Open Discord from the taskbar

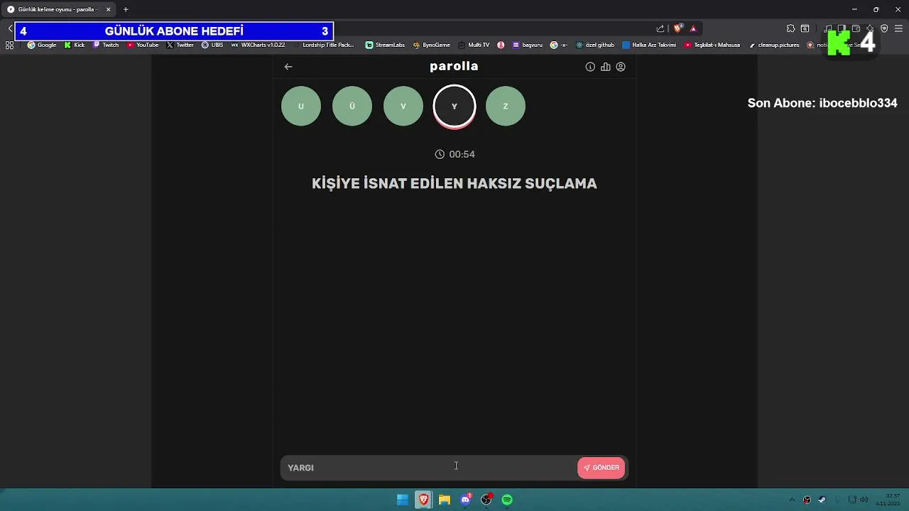465,500
